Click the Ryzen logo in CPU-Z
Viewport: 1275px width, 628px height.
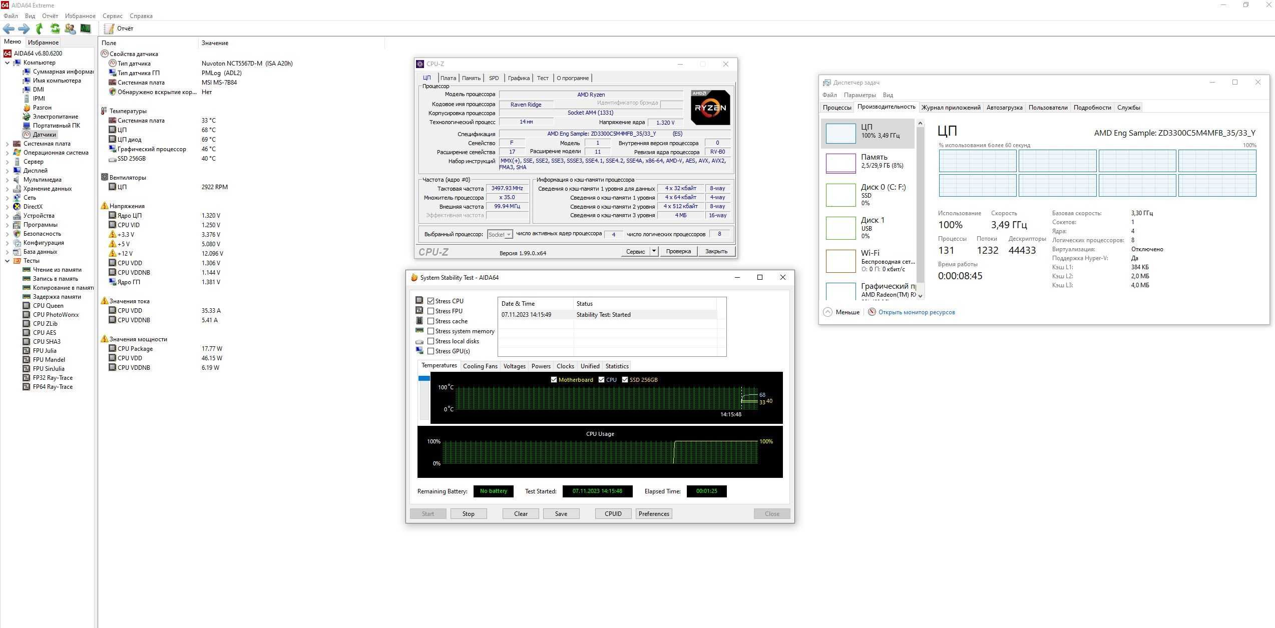click(x=710, y=108)
